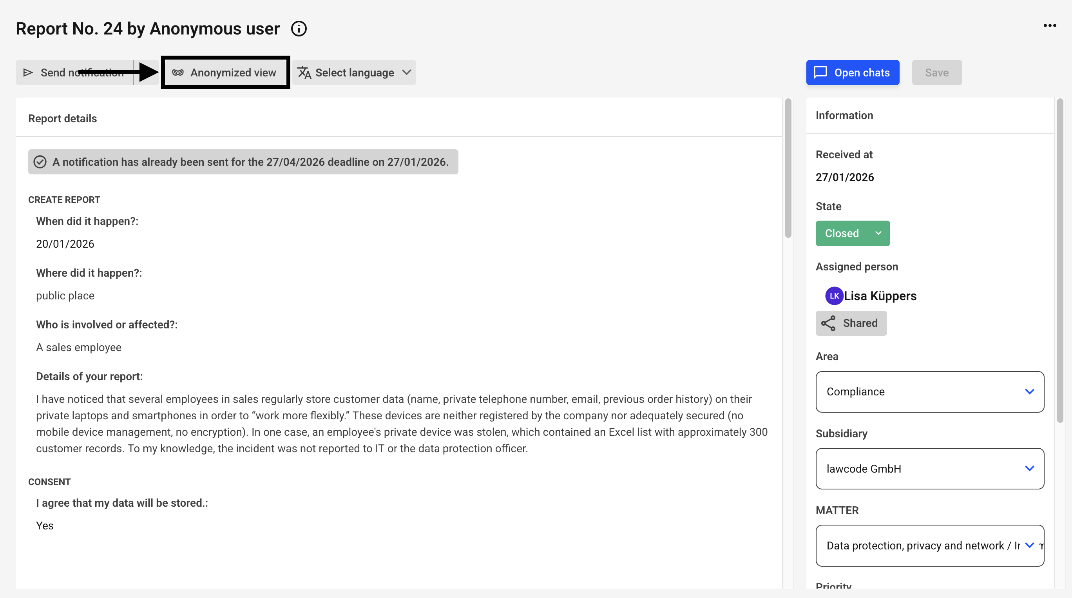Click the info icon beside report title
Screen dimensions: 1072x598
click(x=299, y=29)
